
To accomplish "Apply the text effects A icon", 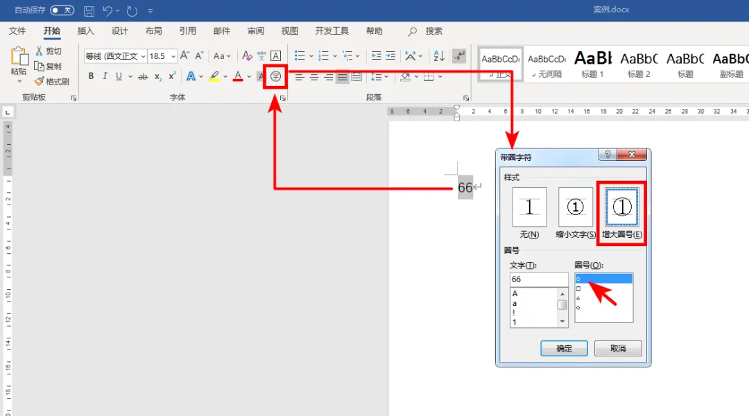I will click(191, 76).
